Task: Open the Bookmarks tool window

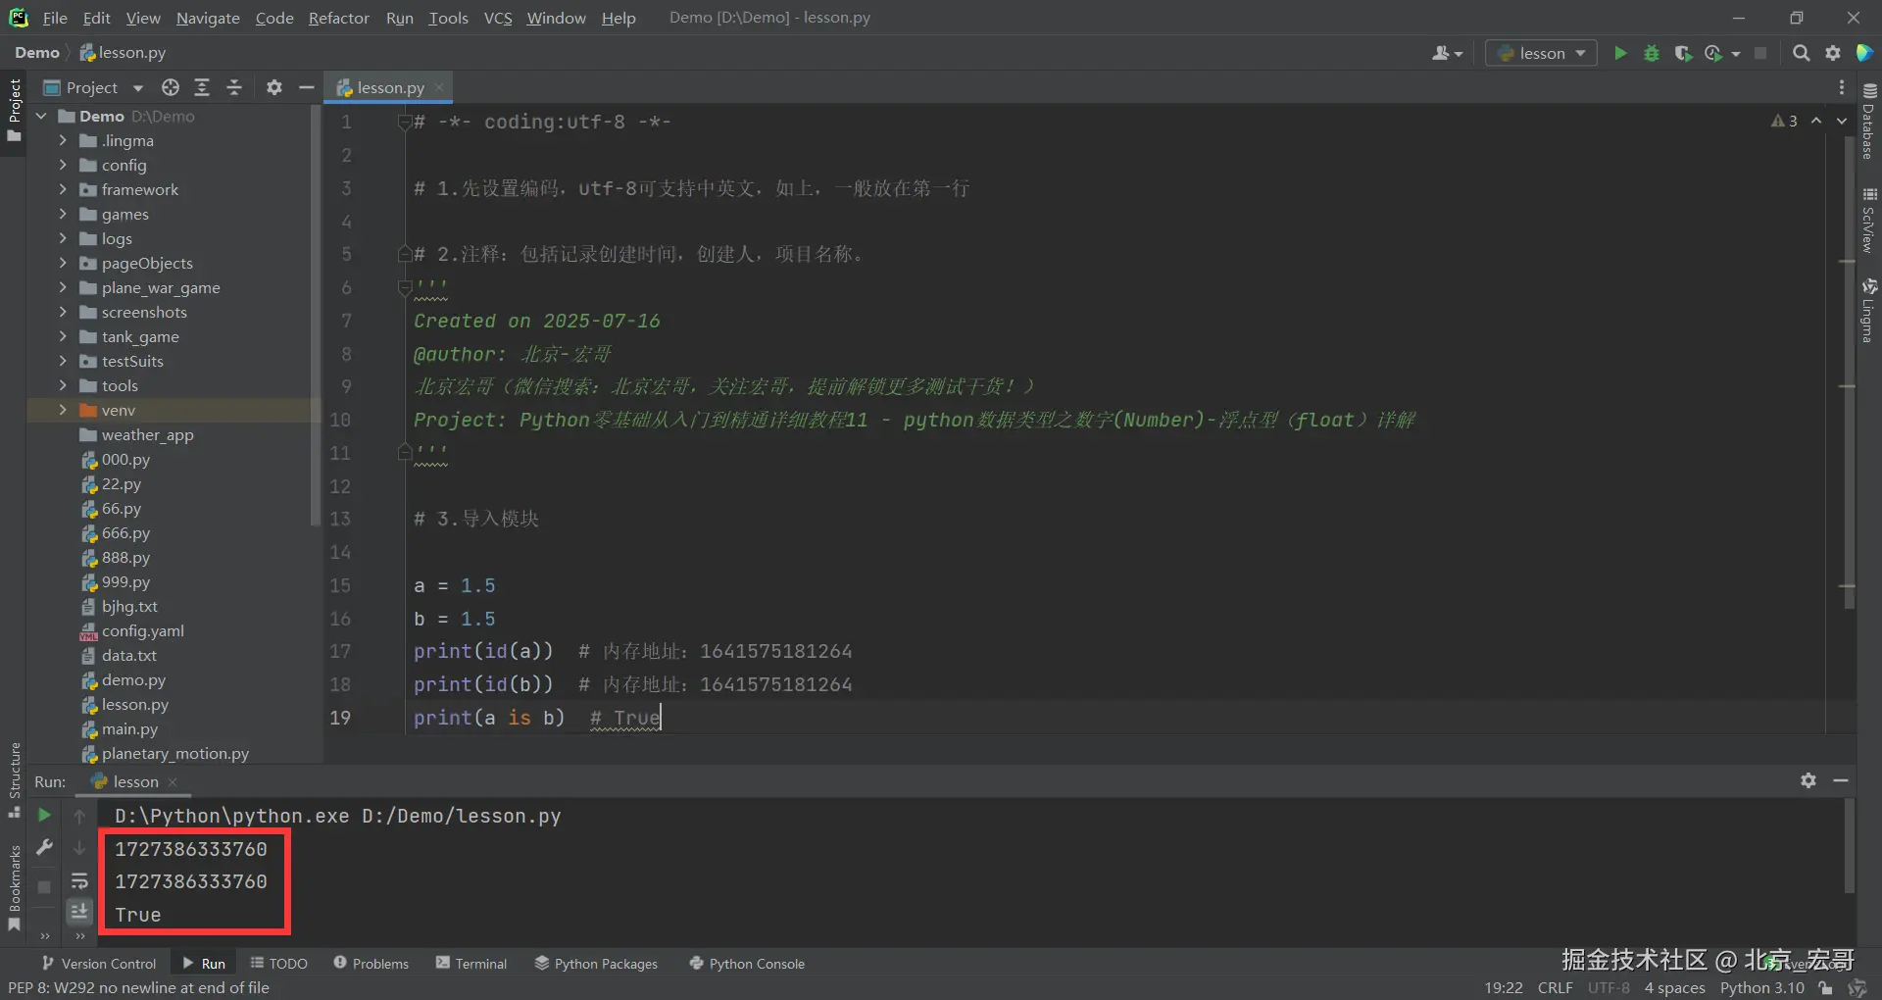Action: (15, 887)
